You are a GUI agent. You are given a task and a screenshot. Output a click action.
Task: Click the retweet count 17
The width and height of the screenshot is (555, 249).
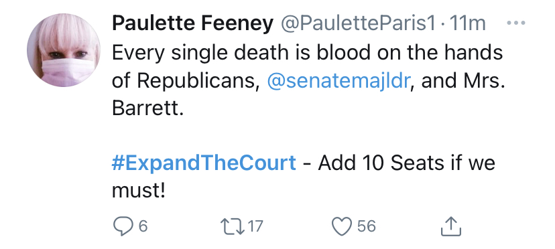255,226
